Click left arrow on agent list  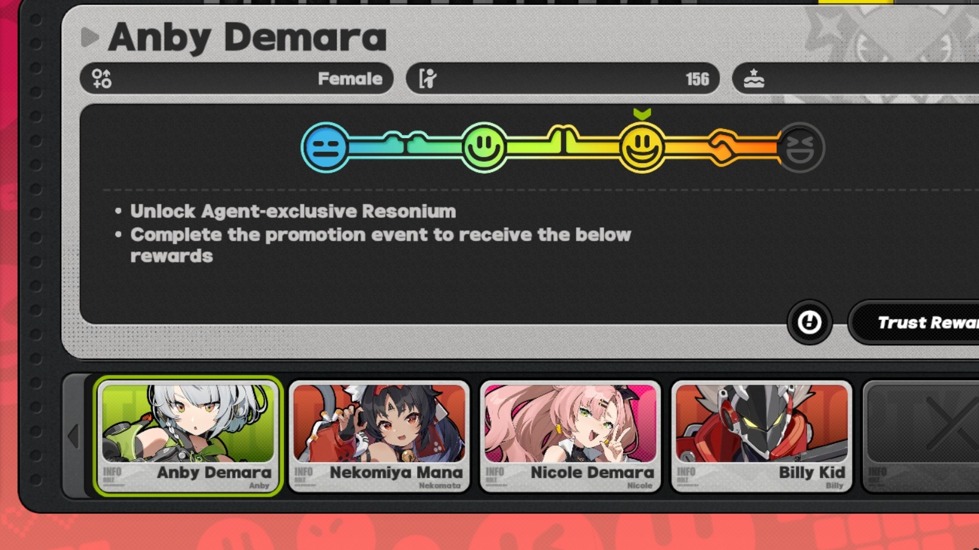point(73,436)
